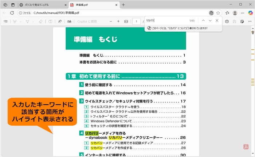Expand the draw tool options dropdown

[x=33, y=21]
